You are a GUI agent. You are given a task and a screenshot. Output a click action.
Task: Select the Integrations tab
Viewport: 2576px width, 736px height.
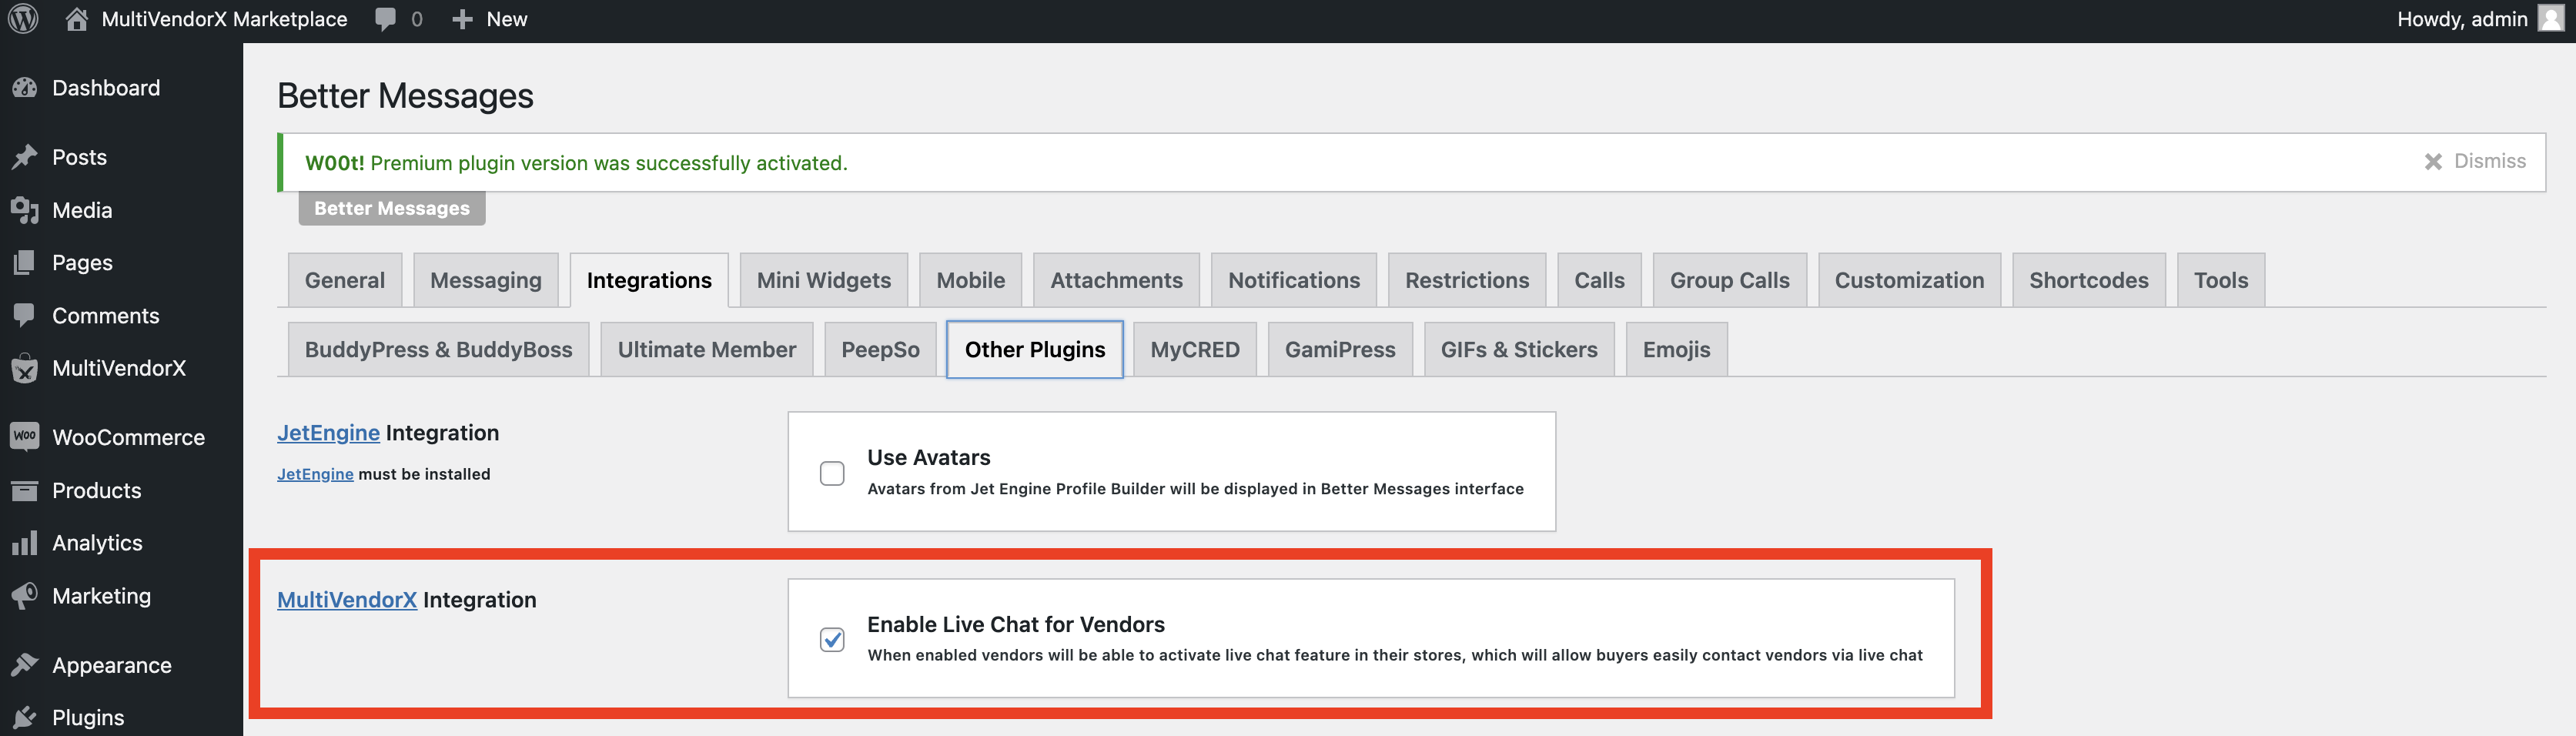(649, 280)
